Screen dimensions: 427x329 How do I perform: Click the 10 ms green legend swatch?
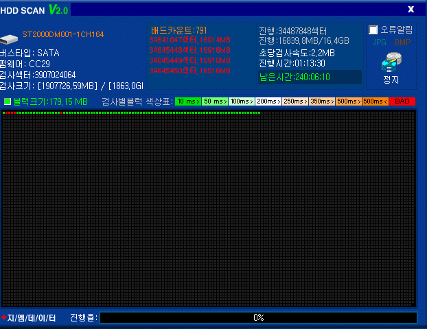pos(187,101)
